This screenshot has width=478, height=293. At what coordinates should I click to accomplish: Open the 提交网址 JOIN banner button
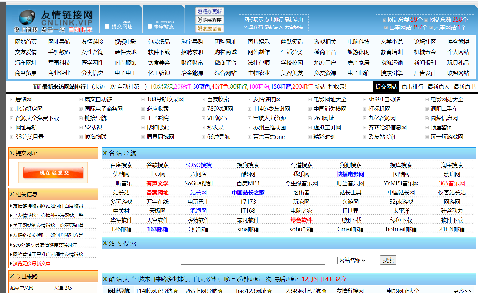tap(119, 25)
